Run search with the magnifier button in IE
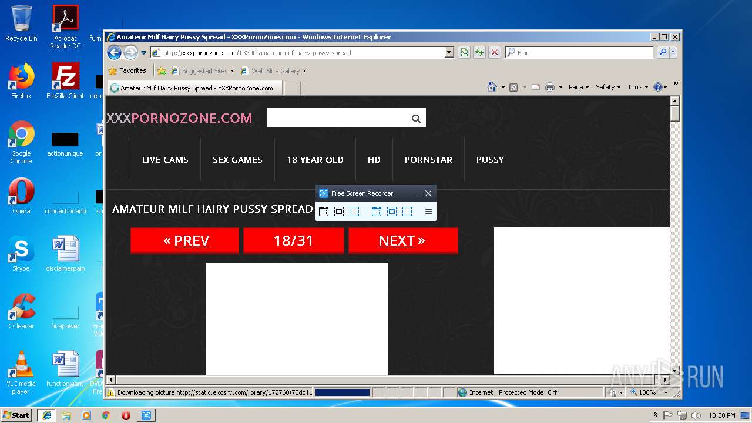 click(663, 53)
